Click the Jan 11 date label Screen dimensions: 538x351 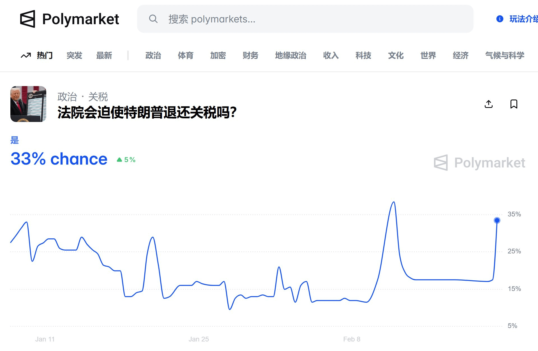45,339
